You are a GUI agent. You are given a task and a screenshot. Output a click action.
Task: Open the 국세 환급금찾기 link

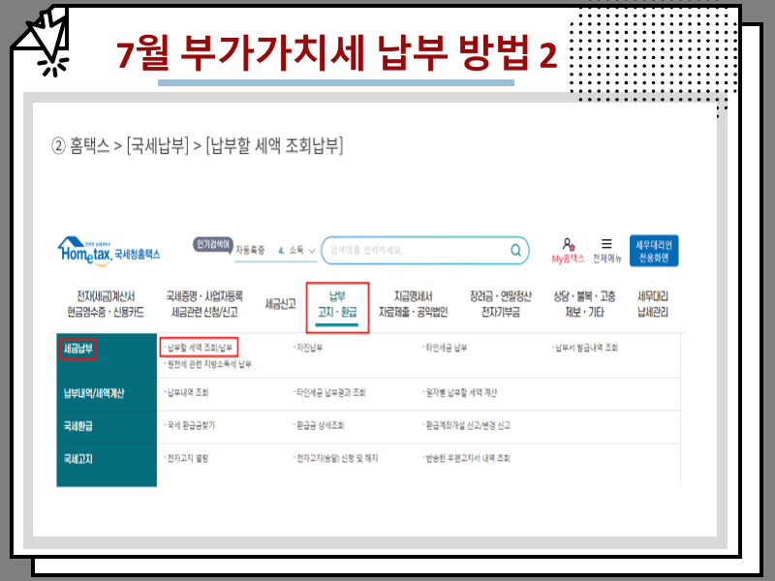click(190, 425)
